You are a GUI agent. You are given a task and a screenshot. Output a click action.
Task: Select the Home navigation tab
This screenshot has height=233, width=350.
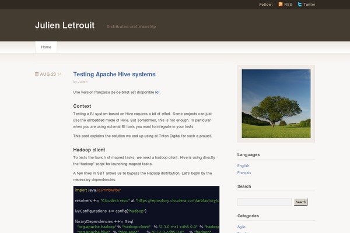[46, 47]
